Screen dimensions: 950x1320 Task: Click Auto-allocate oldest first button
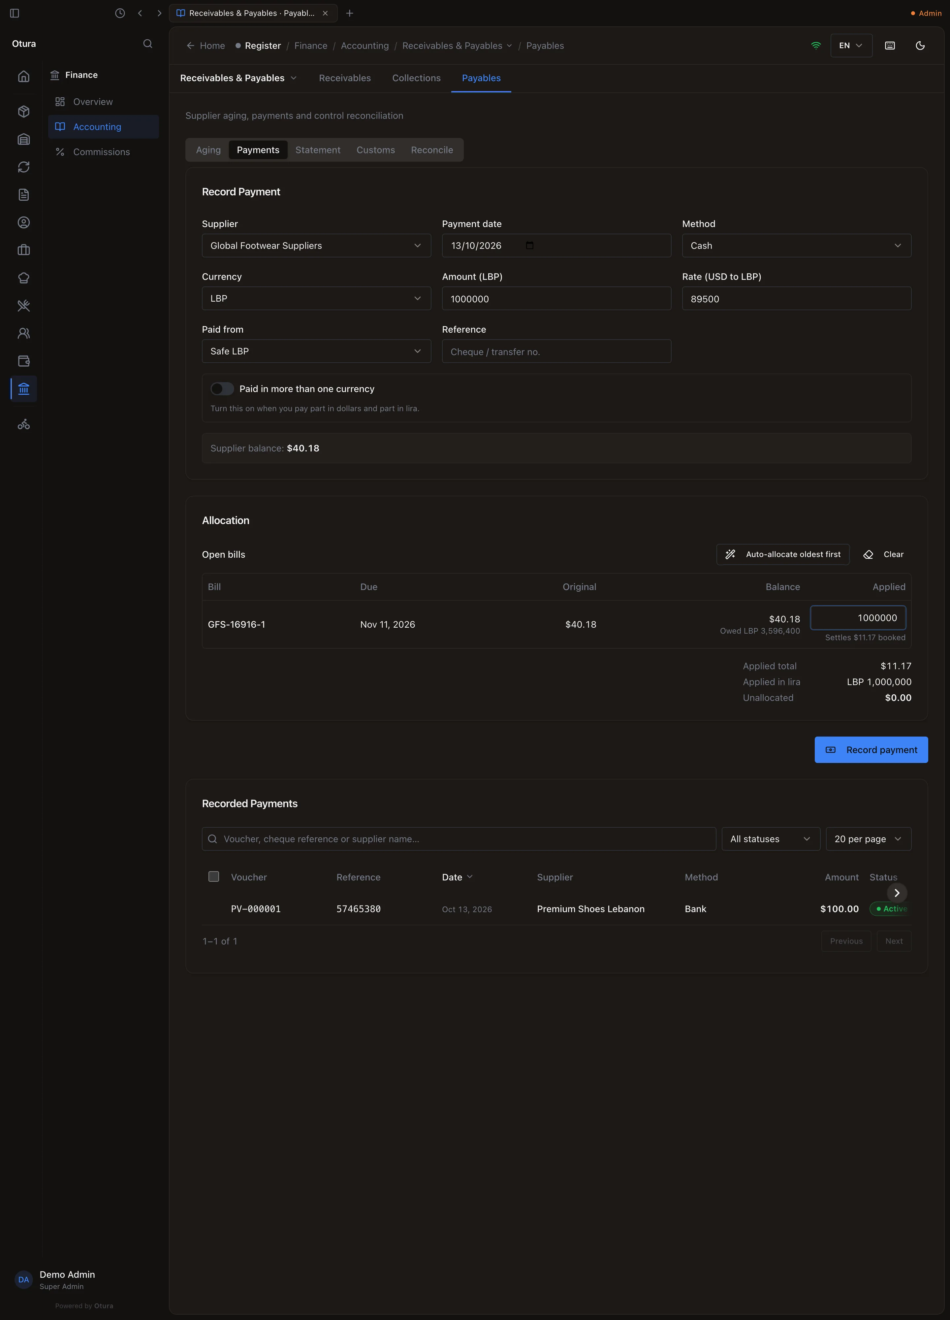pos(782,555)
